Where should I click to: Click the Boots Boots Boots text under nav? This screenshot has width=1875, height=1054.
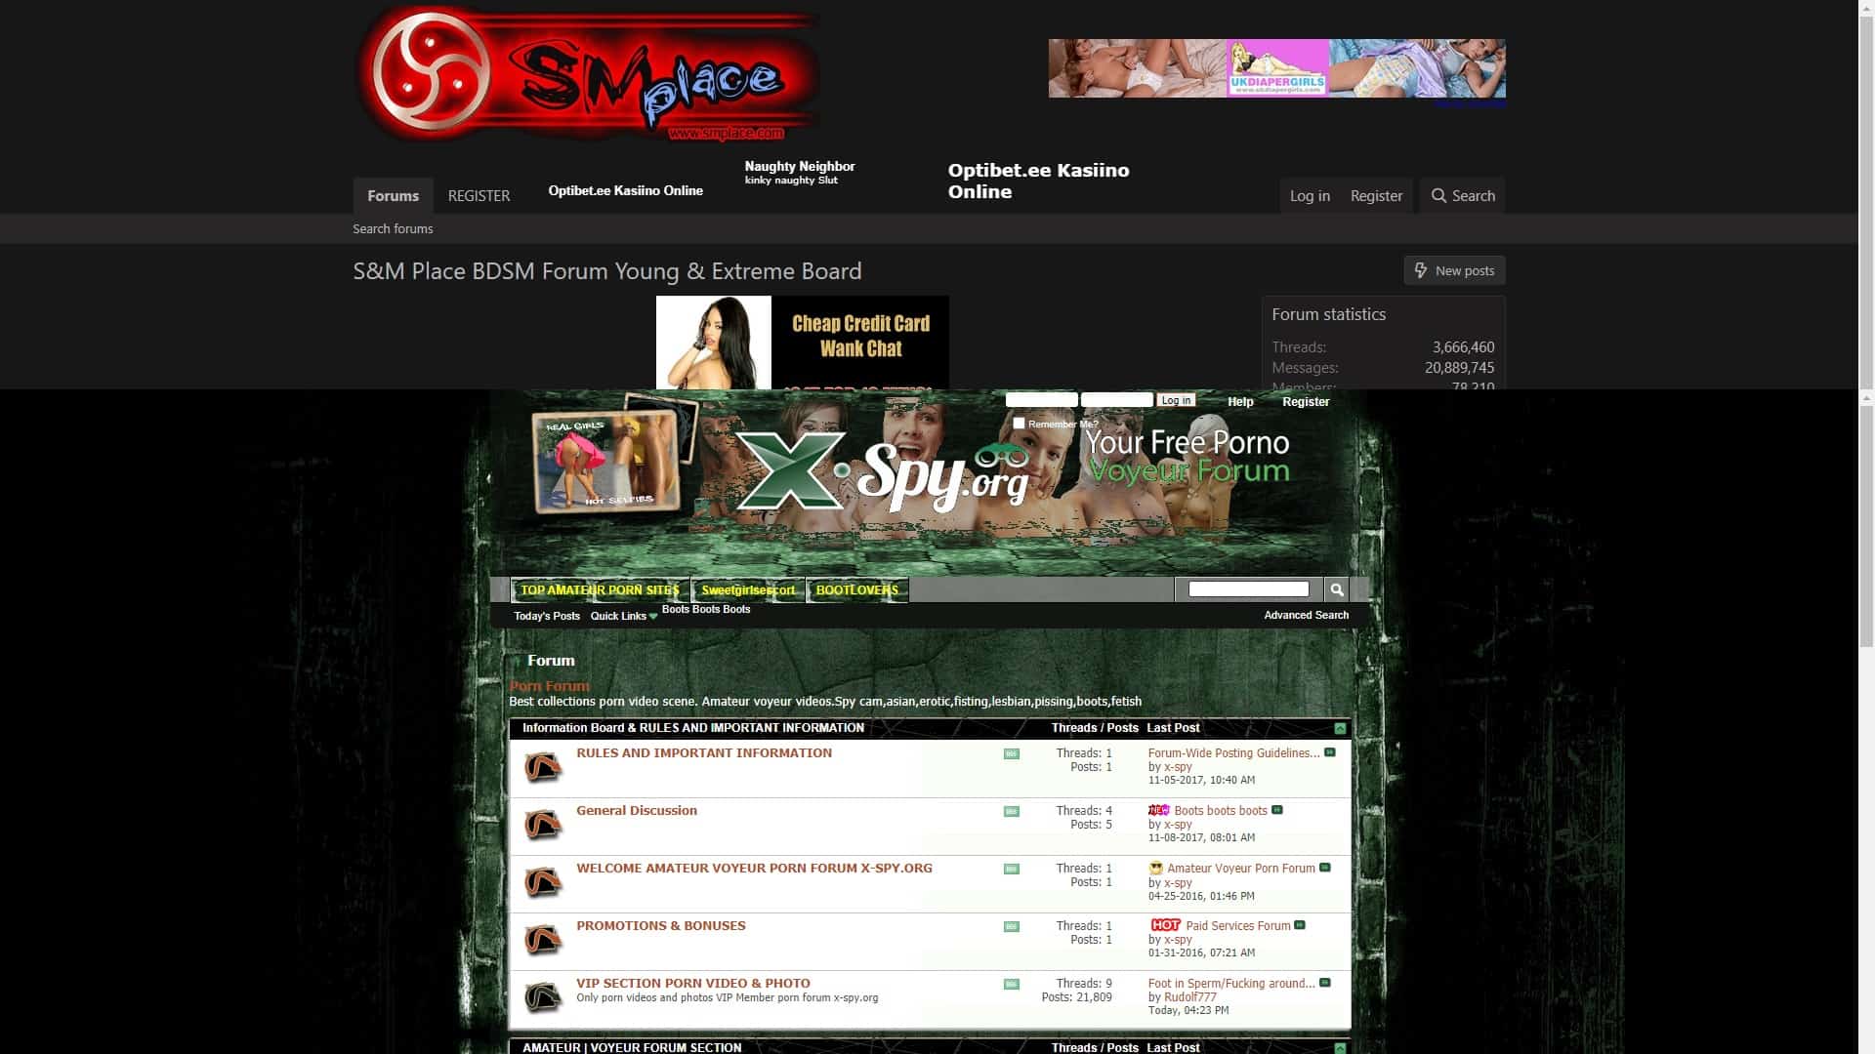(706, 609)
